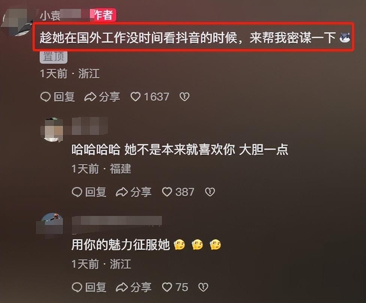Open avatar of the 用你的魅力征服她 commenter

coord(50,224)
